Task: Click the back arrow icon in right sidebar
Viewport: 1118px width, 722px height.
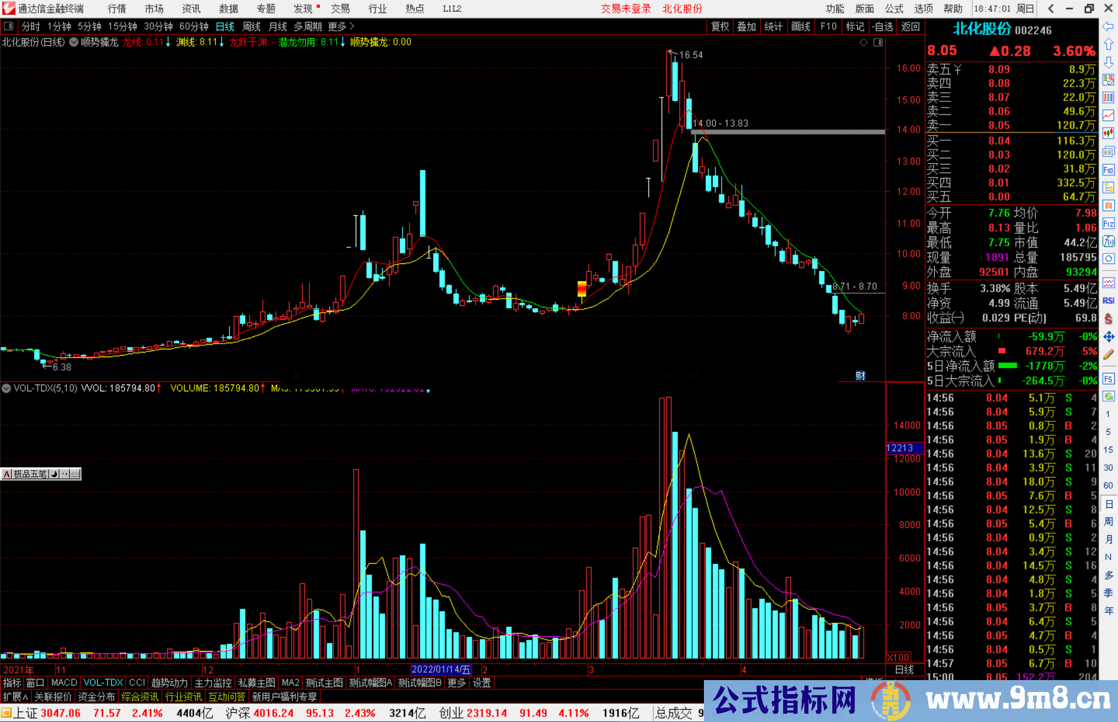Action: point(1108,26)
